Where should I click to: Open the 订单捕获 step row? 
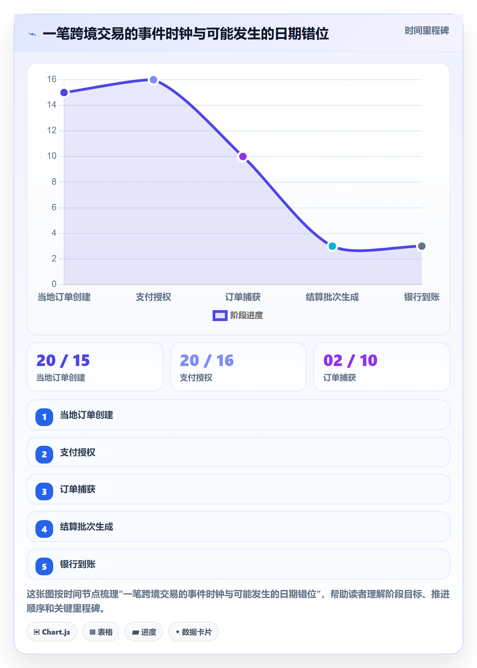(238, 489)
